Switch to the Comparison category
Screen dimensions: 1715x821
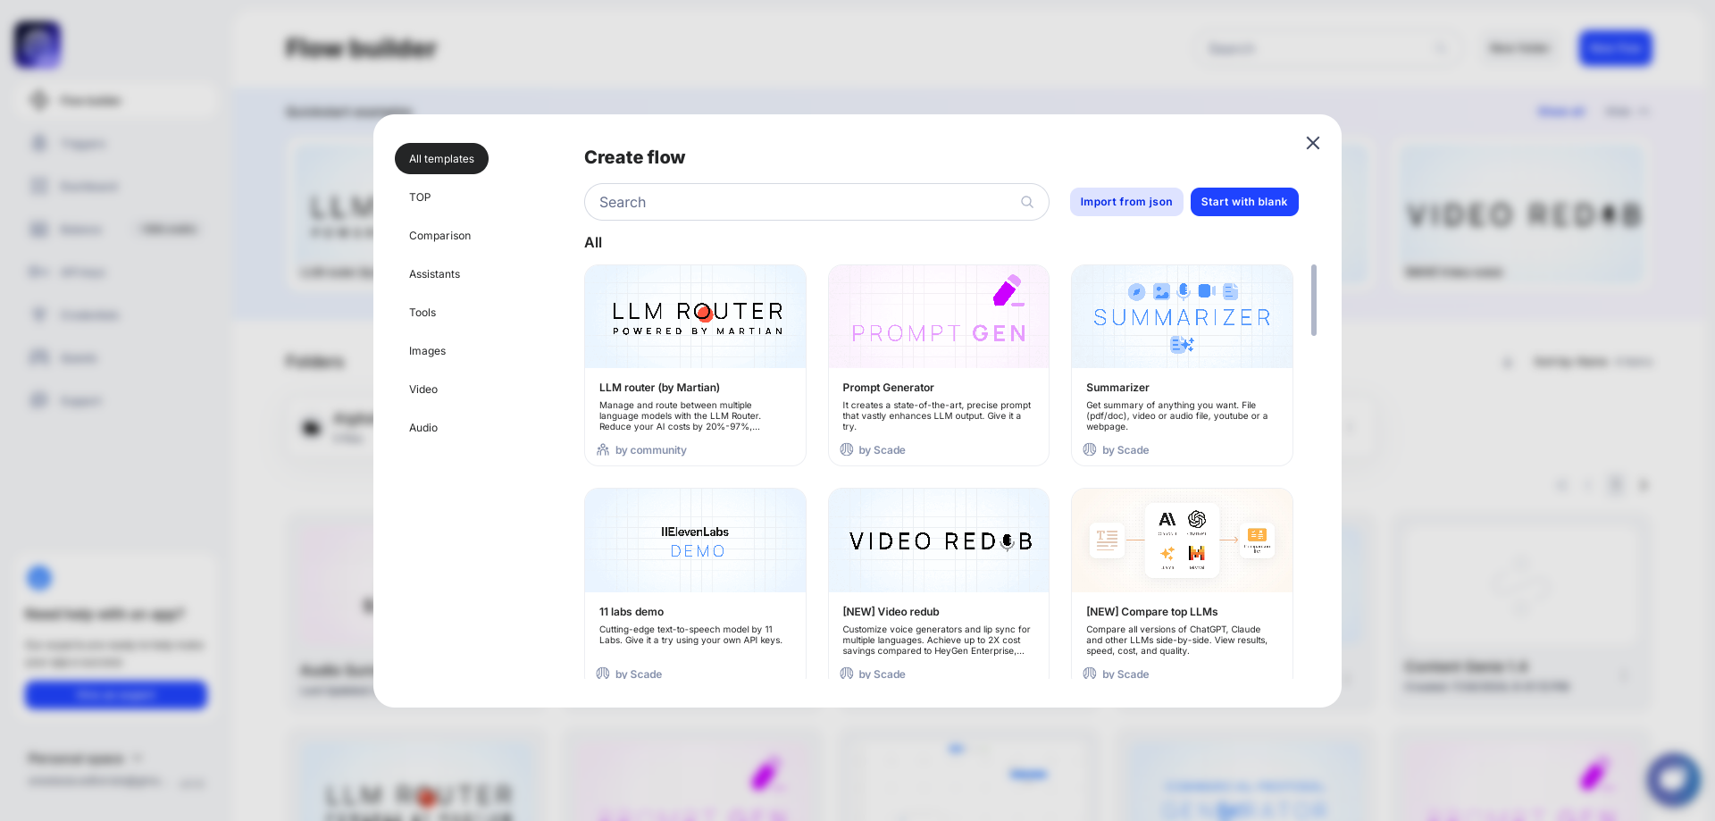pyautogui.click(x=439, y=236)
